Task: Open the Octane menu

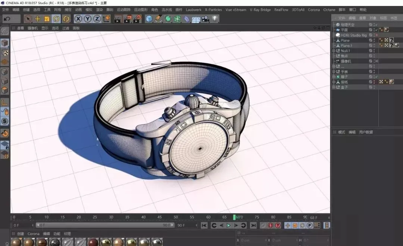Action: click(329, 10)
